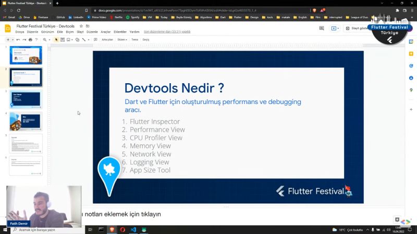This screenshot has height=234, width=417.
Task: Open the Flutter bookmarks folder
Action: 236,17
